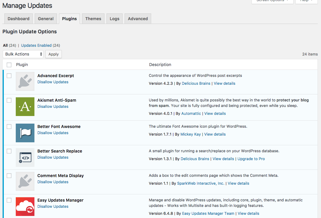This screenshot has height=218, width=321.
Task: Disallow updates for Akismet Anti-Spam
Action: tap(53, 106)
